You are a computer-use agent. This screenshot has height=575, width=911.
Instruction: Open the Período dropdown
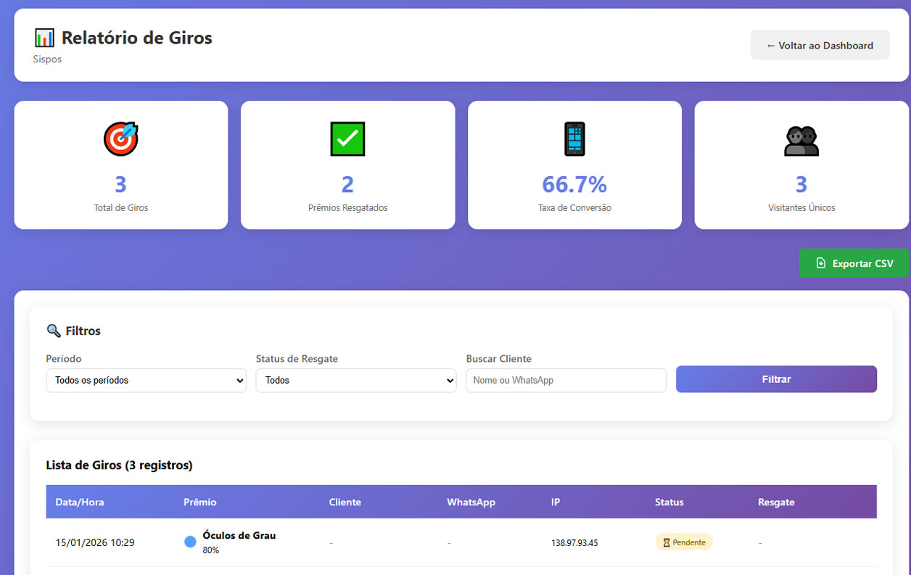147,380
